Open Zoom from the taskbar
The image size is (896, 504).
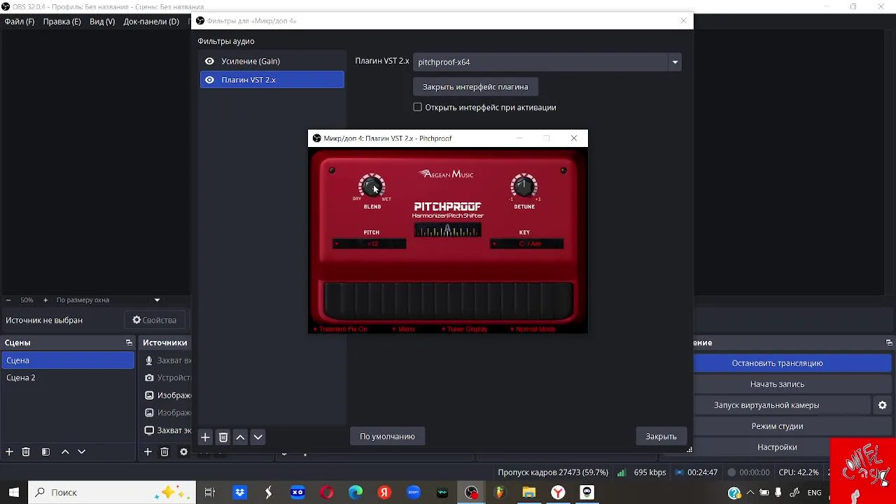coord(413,493)
